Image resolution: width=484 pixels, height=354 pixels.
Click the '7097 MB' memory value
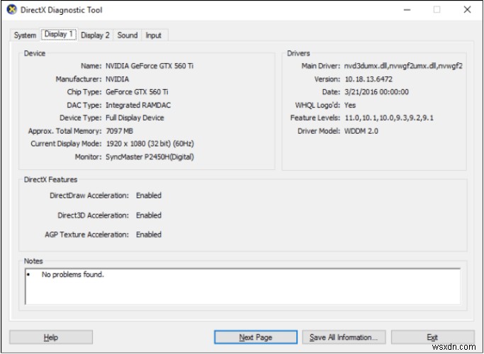(x=119, y=131)
